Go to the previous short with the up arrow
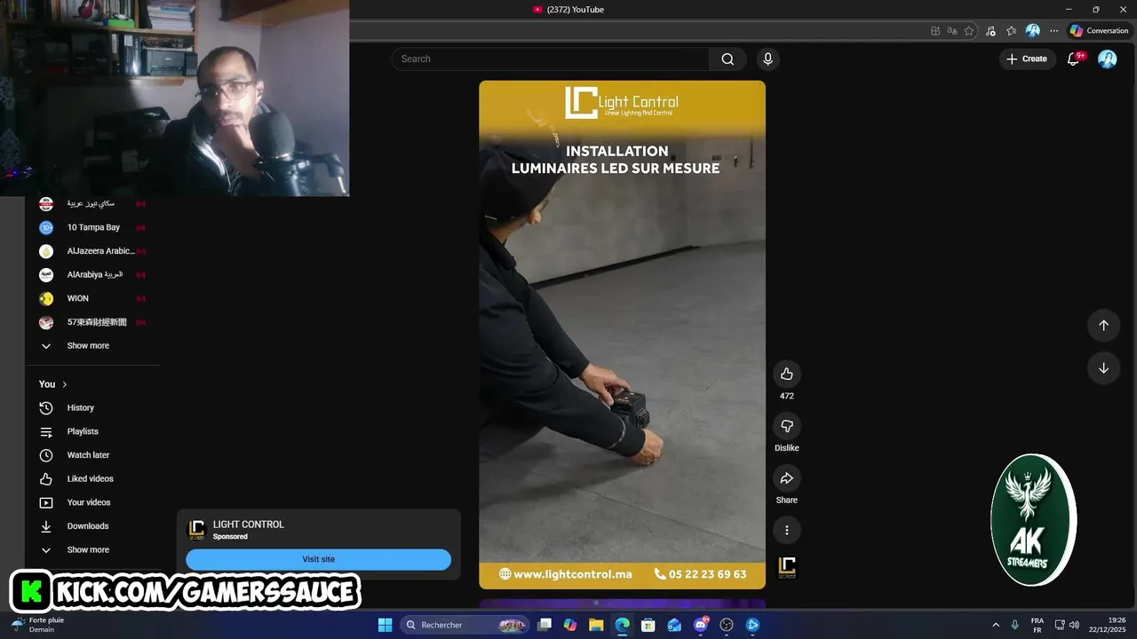1137x639 pixels. 1103,326
